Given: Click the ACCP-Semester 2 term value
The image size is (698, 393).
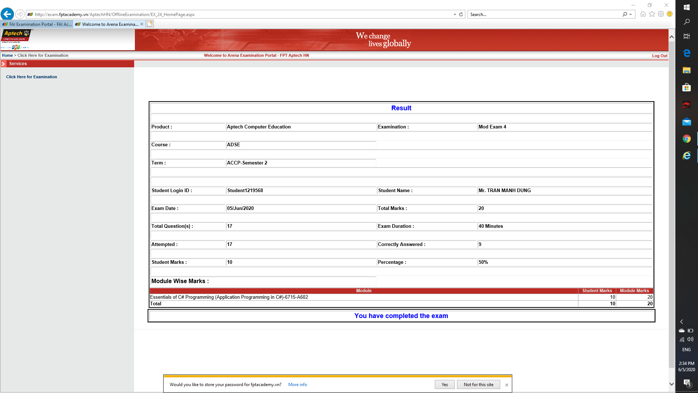Looking at the screenshot, I should click(247, 163).
